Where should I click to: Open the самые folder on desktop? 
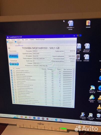point(88,24)
